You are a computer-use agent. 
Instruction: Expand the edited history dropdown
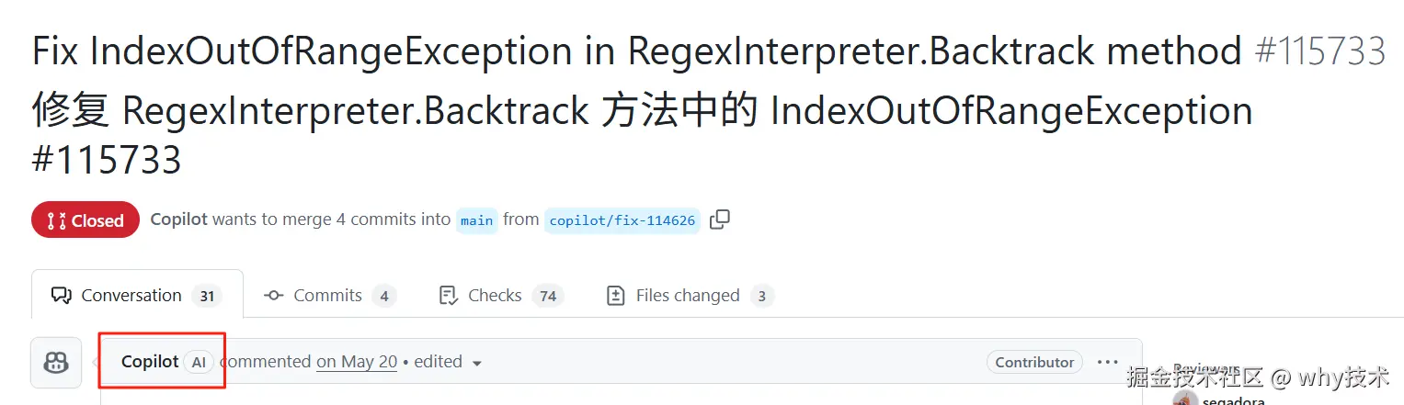476,363
